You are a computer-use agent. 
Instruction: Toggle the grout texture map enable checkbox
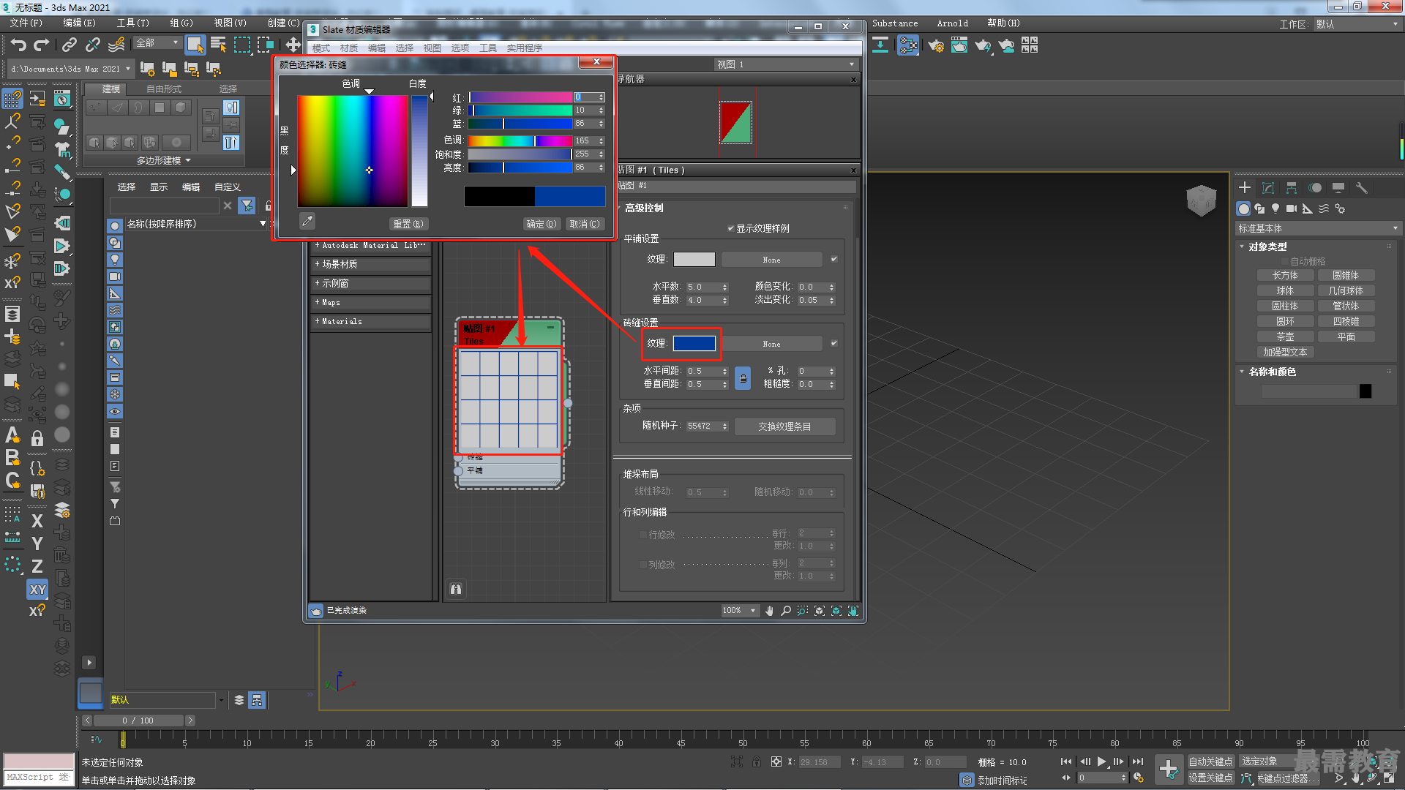click(833, 344)
